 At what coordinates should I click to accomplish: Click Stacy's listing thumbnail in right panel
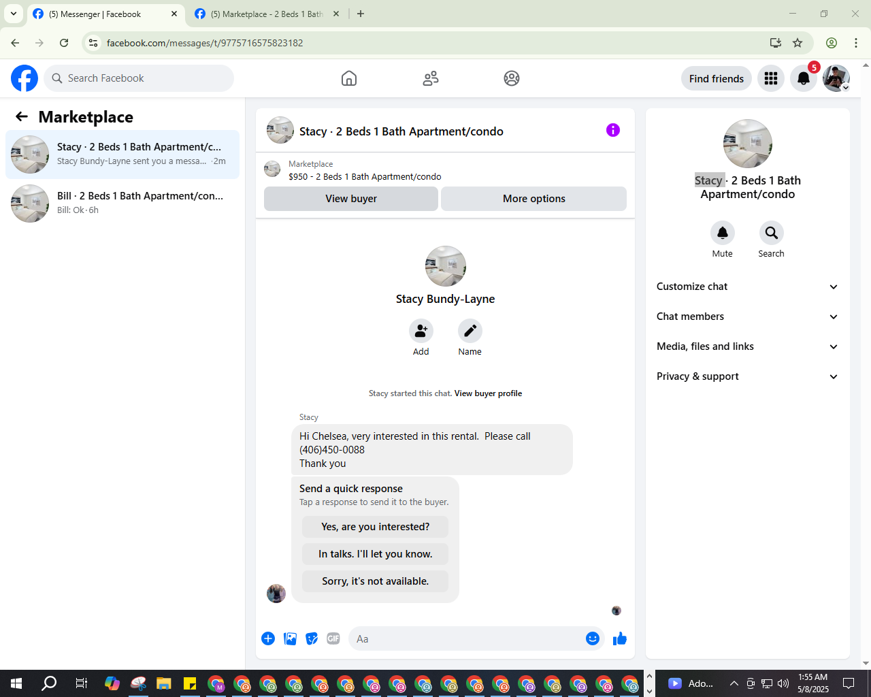point(748,144)
